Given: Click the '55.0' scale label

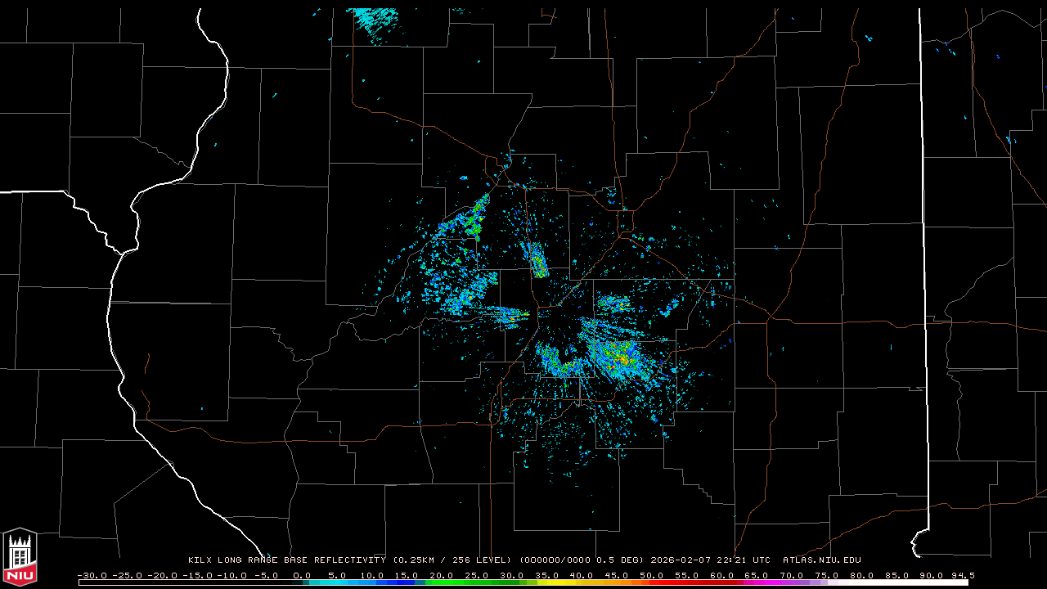Looking at the screenshot, I should (x=688, y=575).
